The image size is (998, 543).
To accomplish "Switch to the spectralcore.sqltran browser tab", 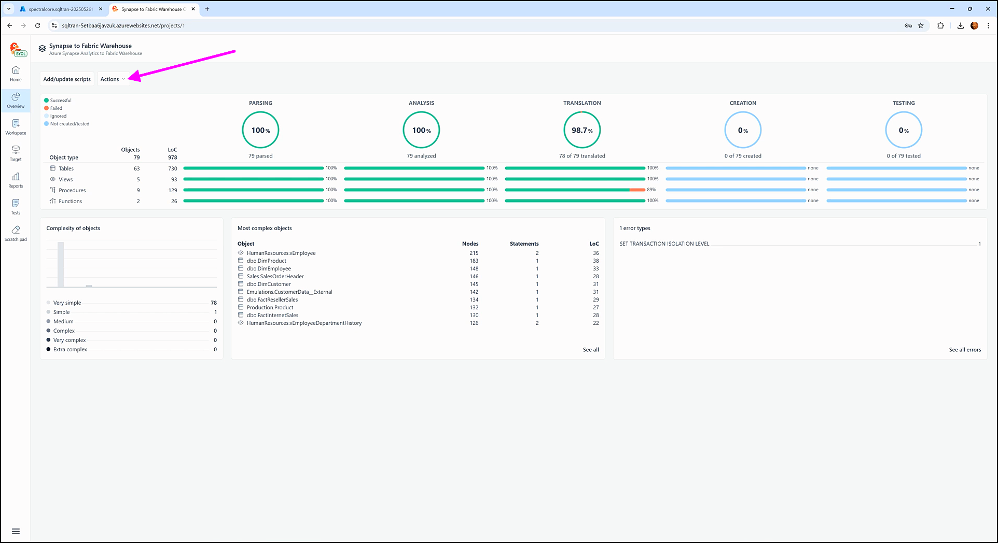I will (61, 9).
